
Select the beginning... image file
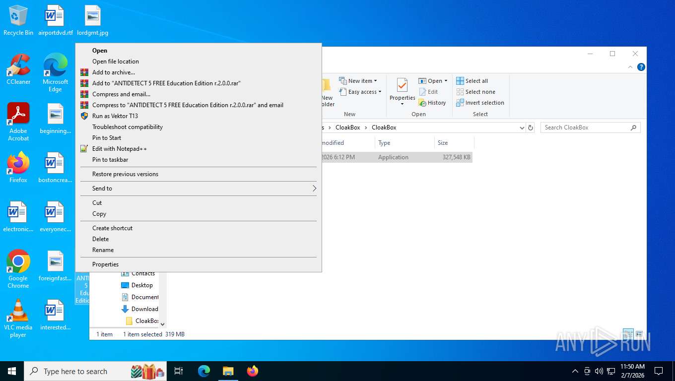click(x=55, y=119)
